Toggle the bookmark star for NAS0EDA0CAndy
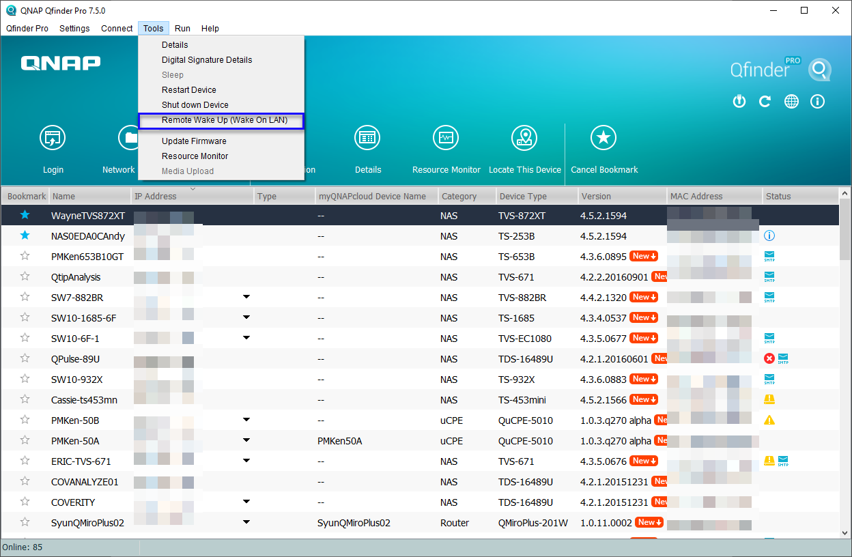Image resolution: width=852 pixels, height=557 pixels. tap(25, 235)
